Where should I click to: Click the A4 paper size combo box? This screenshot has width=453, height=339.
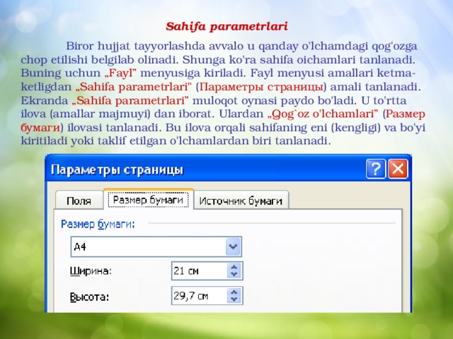(156, 246)
